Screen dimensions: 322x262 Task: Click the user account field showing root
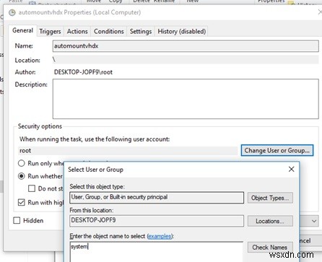point(128,151)
